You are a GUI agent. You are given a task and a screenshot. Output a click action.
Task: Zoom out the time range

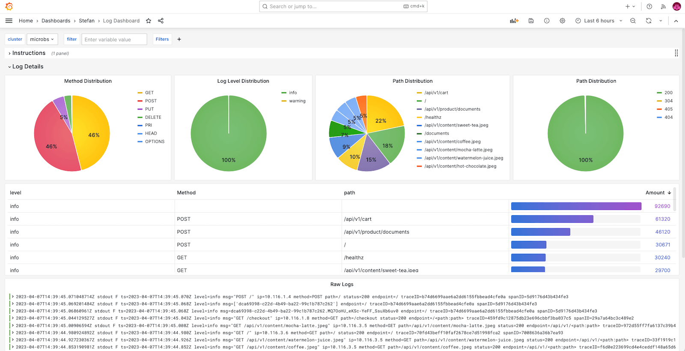633,21
